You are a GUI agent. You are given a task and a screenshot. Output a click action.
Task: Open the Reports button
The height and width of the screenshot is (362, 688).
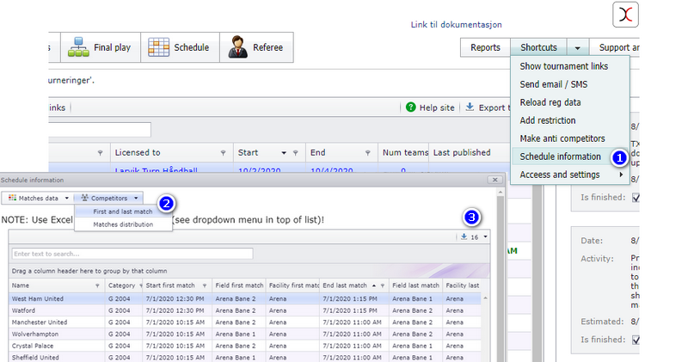[485, 47]
